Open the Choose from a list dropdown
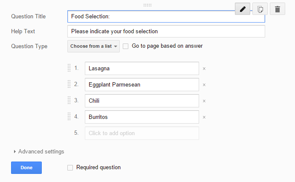This screenshot has height=182, width=295. [x=93, y=46]
